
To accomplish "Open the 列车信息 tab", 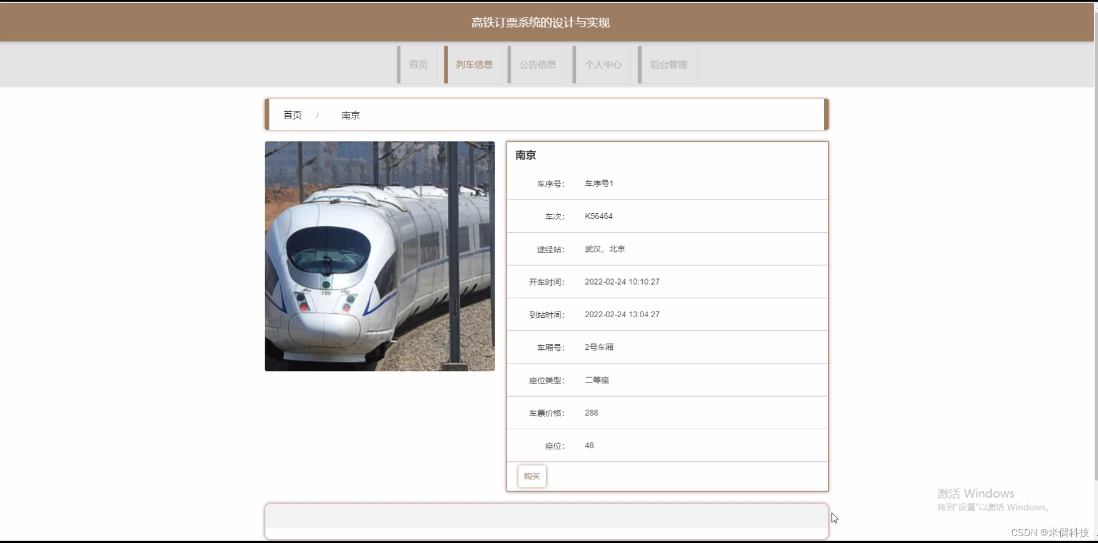I will (x=473, y=64).
